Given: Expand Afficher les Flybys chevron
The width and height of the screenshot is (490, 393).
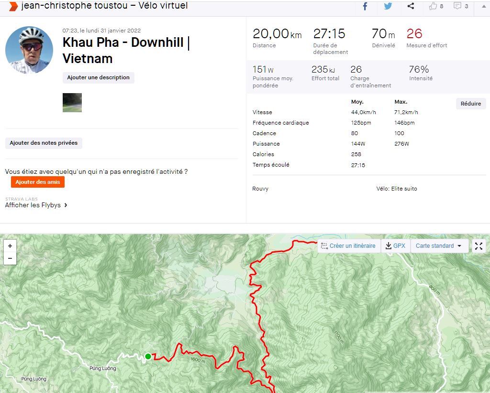Looking at the screenshot, I should tap(66, 205).
